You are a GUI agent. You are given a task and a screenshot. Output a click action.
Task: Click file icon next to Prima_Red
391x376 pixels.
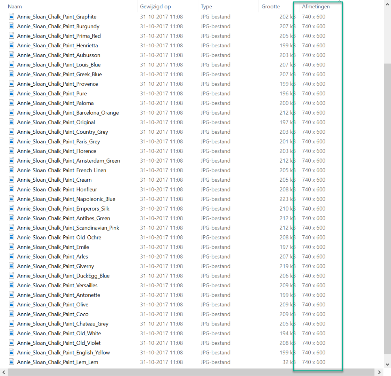(x=11, y=36)
